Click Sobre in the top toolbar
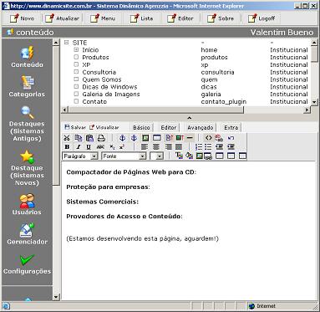Image resolution: width=320 pixels, height=312 pixels. click(x=220, y=18)
